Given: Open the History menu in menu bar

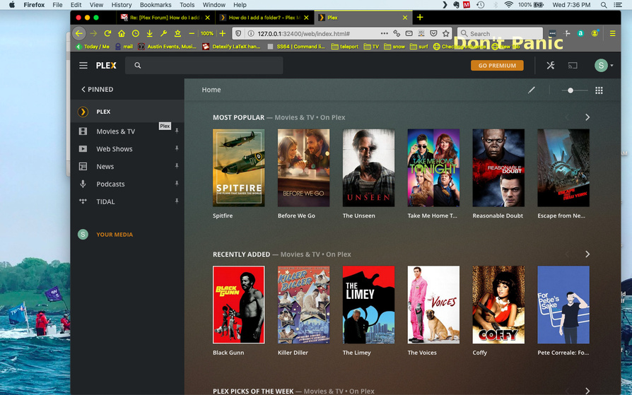Looking at the screenshot, I should click(122, 5).
